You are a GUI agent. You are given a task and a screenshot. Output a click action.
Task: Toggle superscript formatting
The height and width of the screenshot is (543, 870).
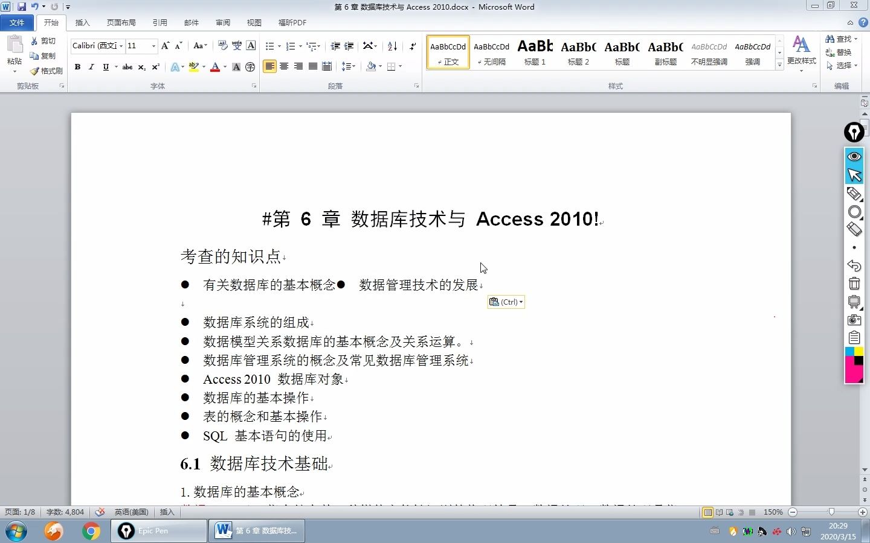(155, 67)
